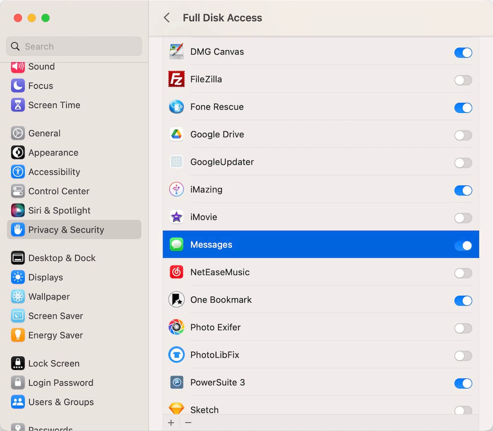The height and width of the screenshot is (431, 493).
Task: Enable the NetEaseMusic toggle
Action: 463,273
